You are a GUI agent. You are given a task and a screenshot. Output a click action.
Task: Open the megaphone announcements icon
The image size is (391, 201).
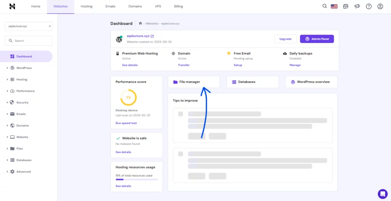point(357,6)
